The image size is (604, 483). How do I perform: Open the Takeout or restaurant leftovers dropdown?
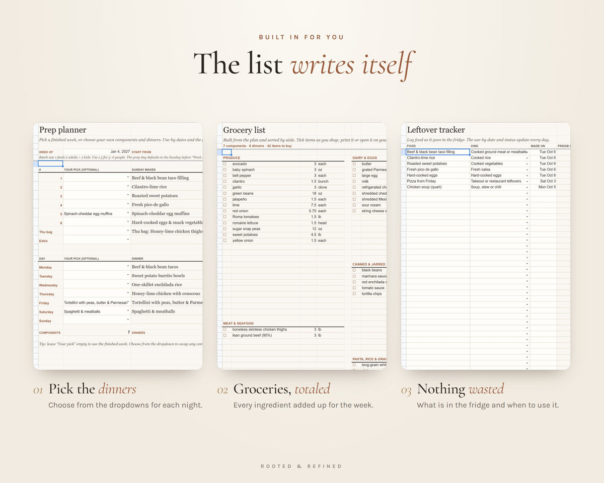(x=527, y=182)
